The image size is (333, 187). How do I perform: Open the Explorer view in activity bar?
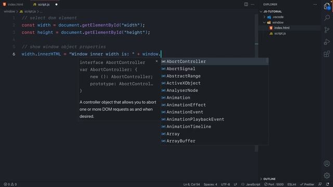click(x=327, y=6)
